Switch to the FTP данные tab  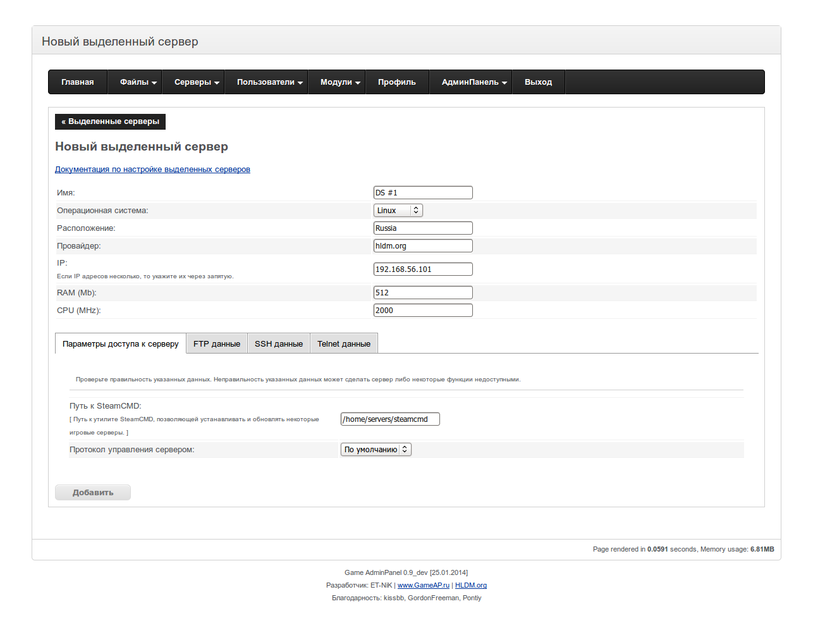point(217,343)
